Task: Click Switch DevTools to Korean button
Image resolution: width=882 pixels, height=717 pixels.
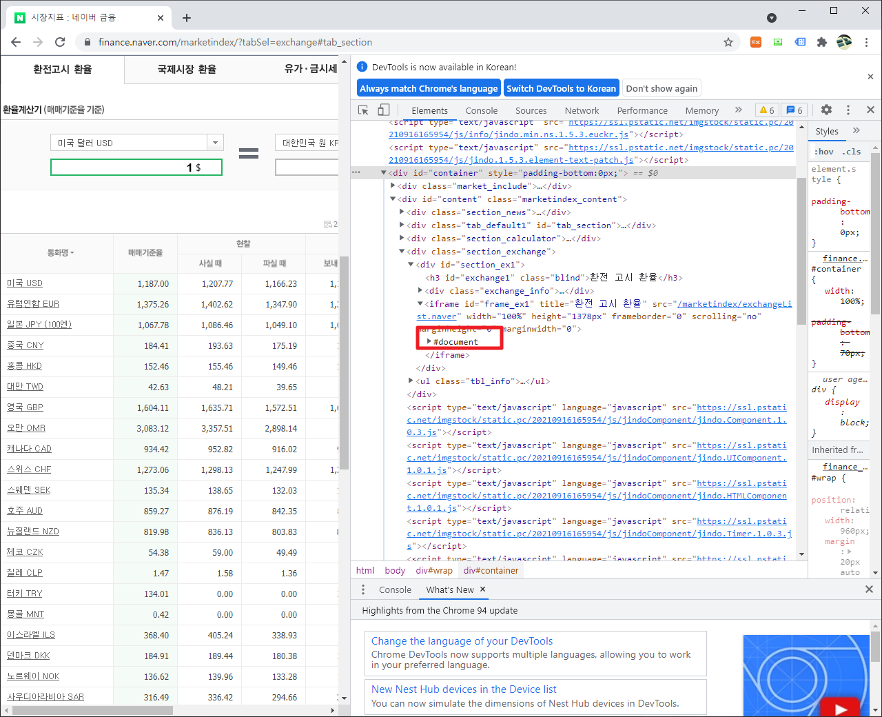Action: [561, 88]
